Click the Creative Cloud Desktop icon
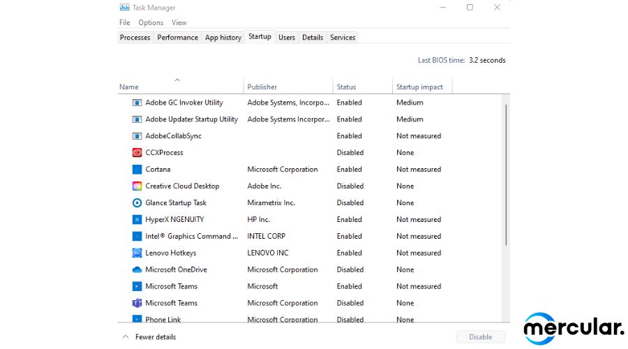The image size is (628, 349). coord(137,186)
